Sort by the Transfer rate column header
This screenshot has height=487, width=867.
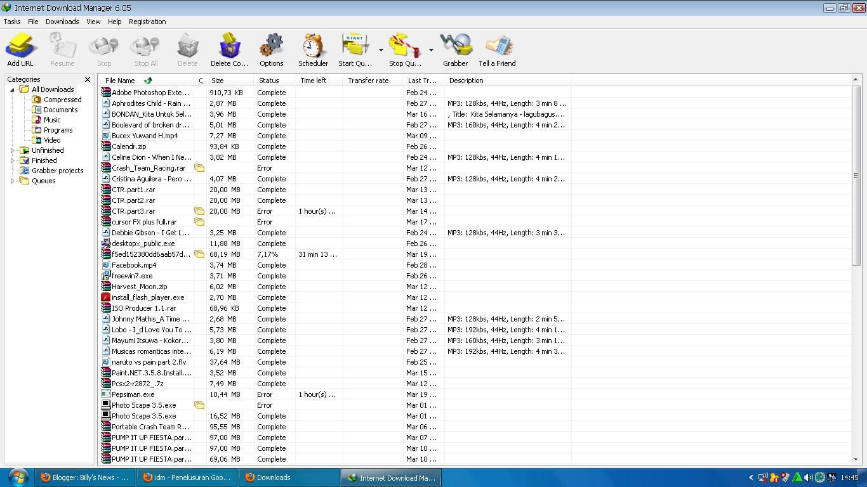(373, 81)
